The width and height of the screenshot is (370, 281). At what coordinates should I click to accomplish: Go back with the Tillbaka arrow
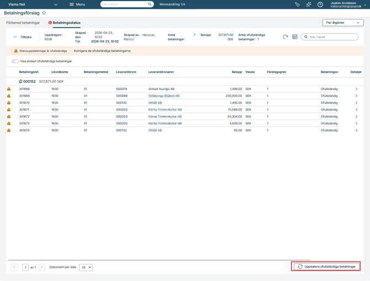pos(23,37)
